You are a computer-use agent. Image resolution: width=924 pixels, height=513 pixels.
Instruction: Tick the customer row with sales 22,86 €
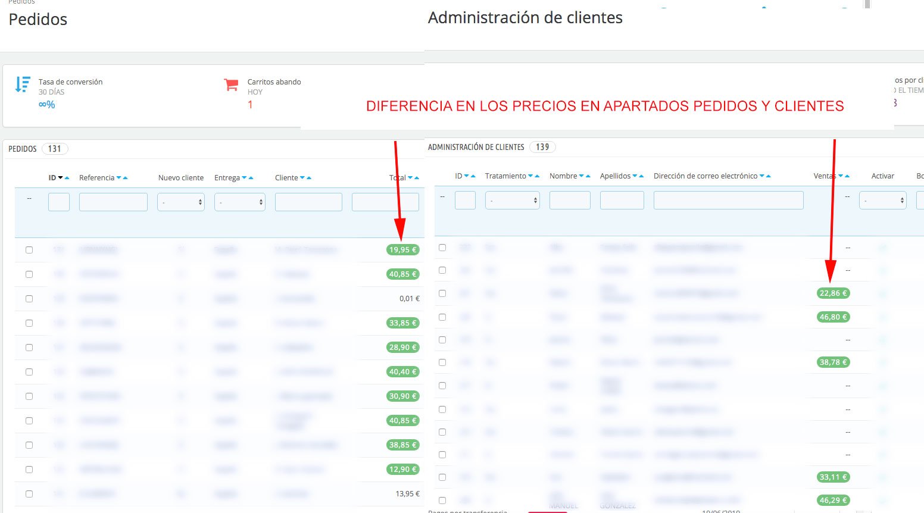442,293
